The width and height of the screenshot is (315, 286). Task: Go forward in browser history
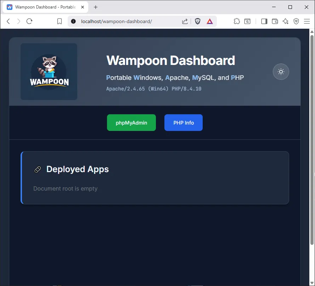19,21
